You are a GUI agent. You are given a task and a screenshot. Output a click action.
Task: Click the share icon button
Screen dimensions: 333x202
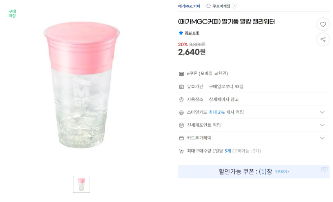coord(323,39)
